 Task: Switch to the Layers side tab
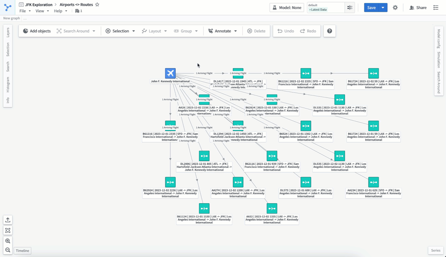tap(8, 32)
